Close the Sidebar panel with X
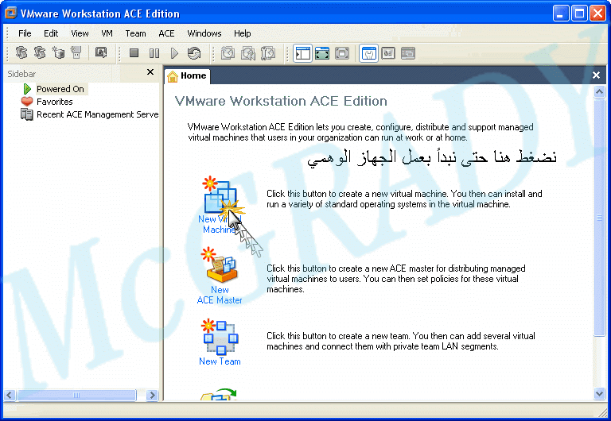The height and width of the screenshot is (421, 611). tap(150, 72)
